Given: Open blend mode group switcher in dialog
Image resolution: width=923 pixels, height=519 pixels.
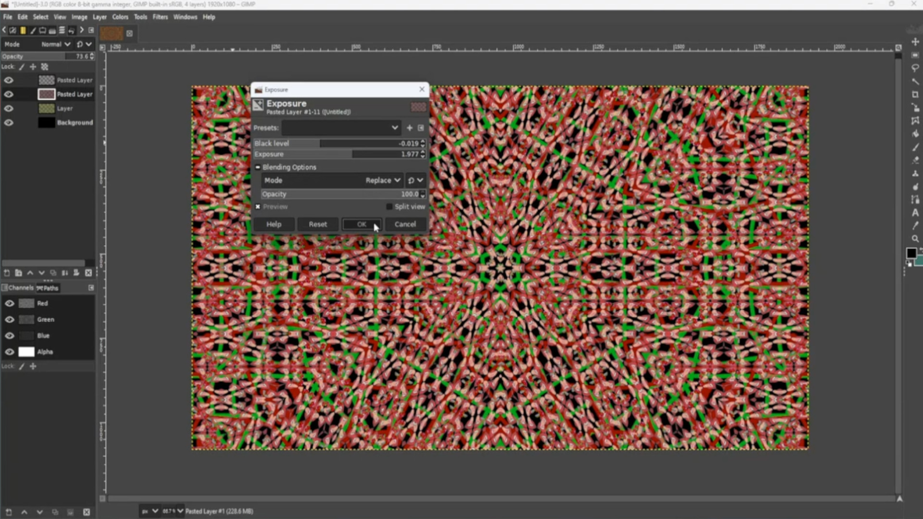Looking at the screenshot, I should tap(415, 180).
